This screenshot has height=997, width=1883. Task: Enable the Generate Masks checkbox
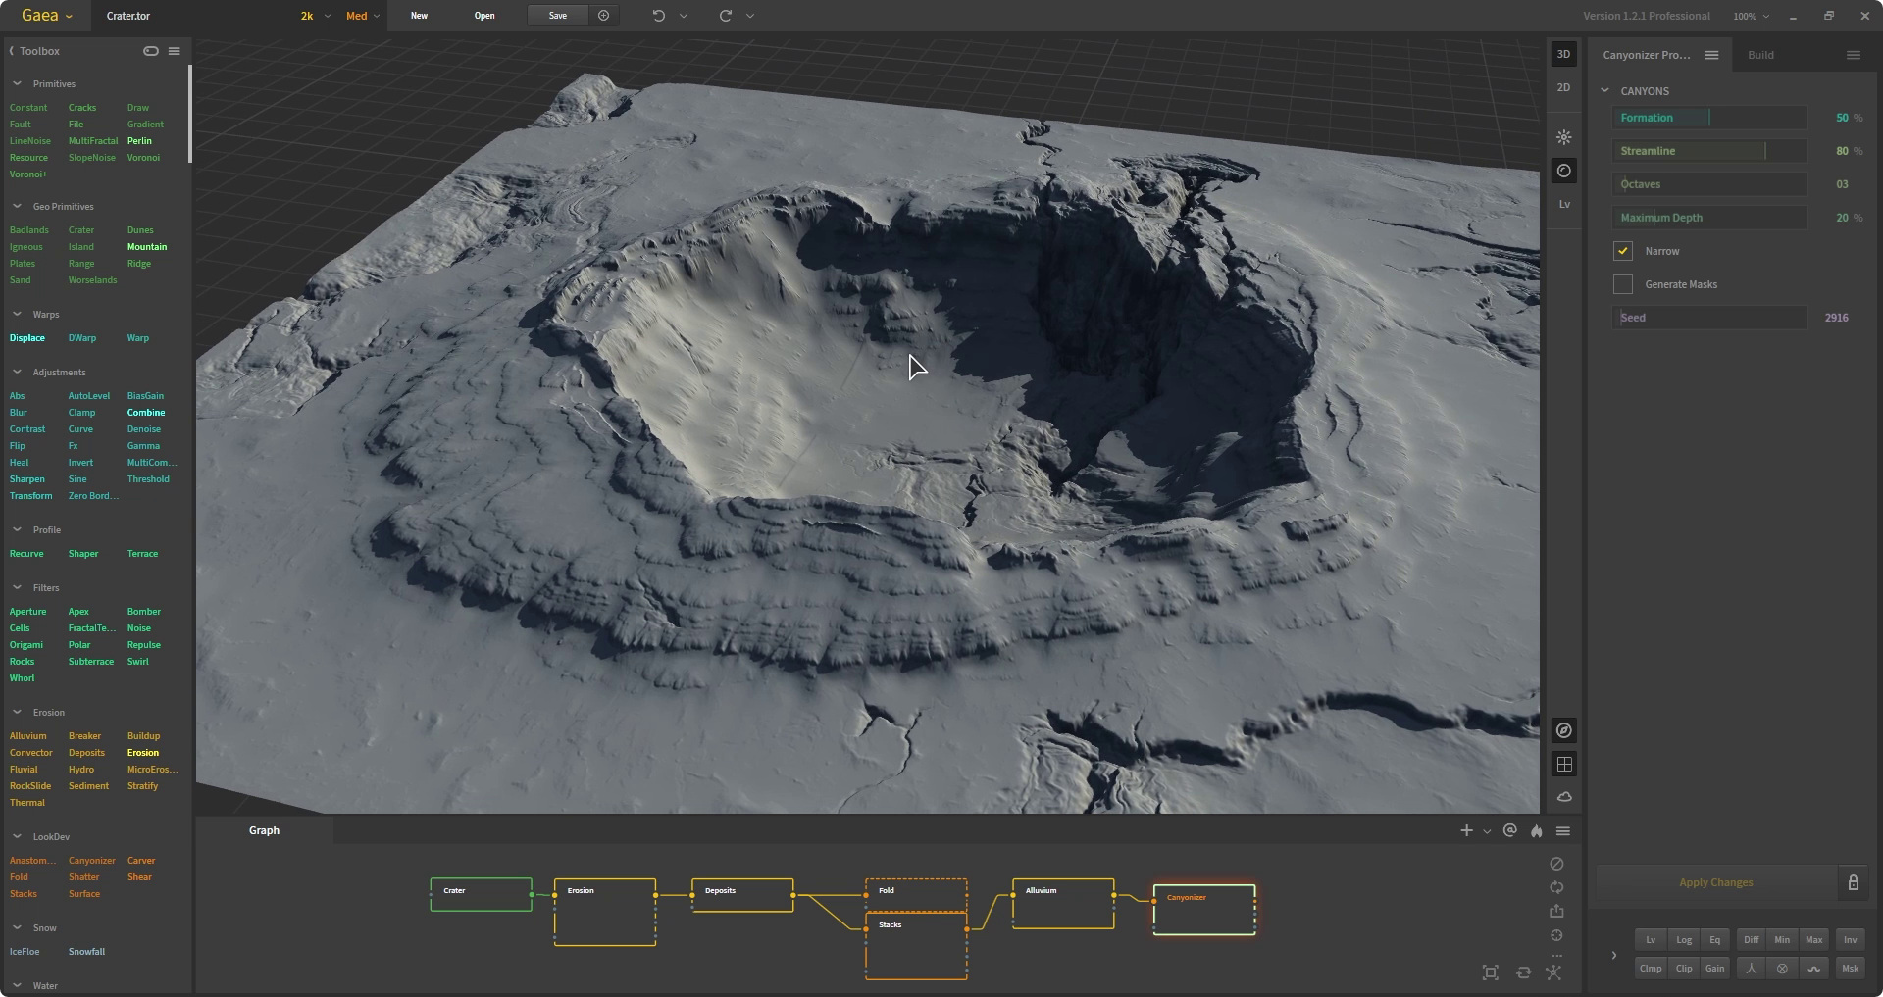pyautogui.click(x=1623, y=284)
